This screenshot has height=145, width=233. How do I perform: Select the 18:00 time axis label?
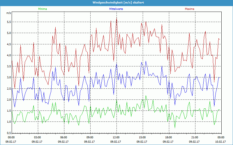168,137
